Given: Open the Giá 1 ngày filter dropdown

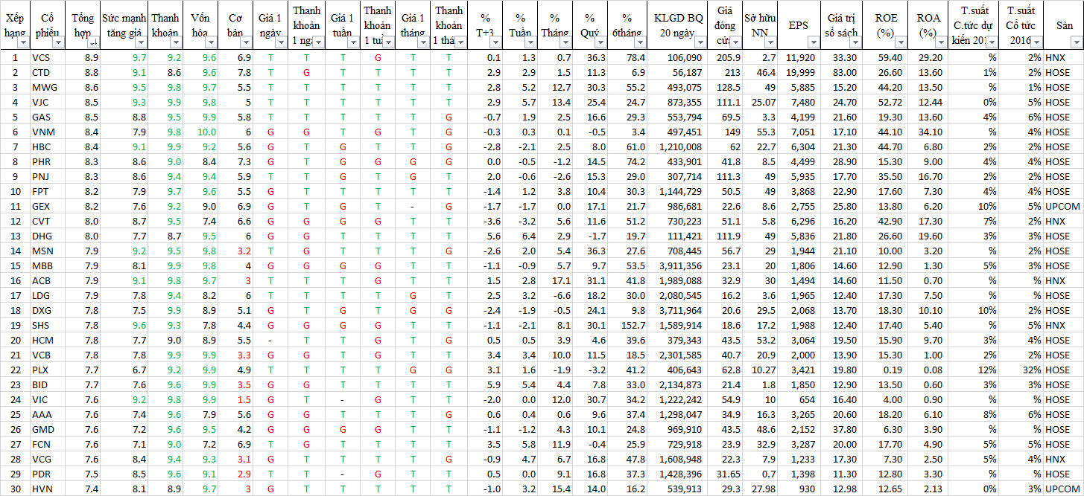Looking at the screenshot, I should (282, 43).
